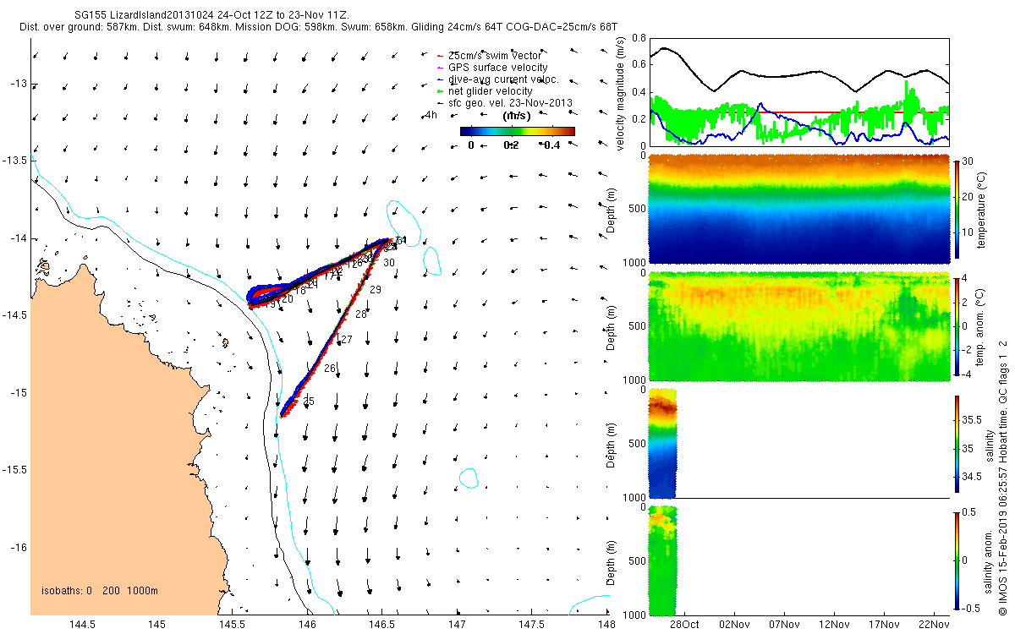This screenshot has width=1015, height=634.
Task: Click day marker 29 on glider track
Action: point(376,290)
